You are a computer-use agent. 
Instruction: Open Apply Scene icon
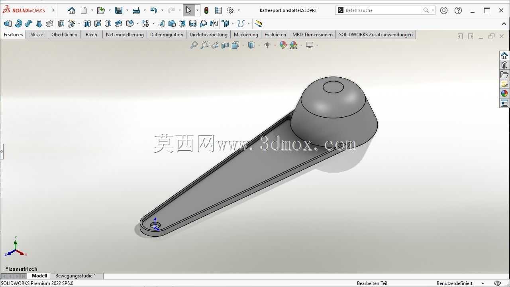(x=294, y=45)
